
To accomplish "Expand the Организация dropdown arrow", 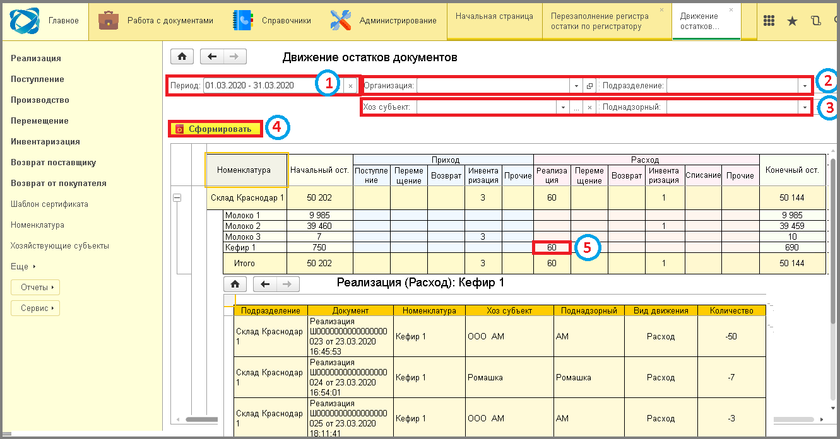I will (x=576, y=86).
